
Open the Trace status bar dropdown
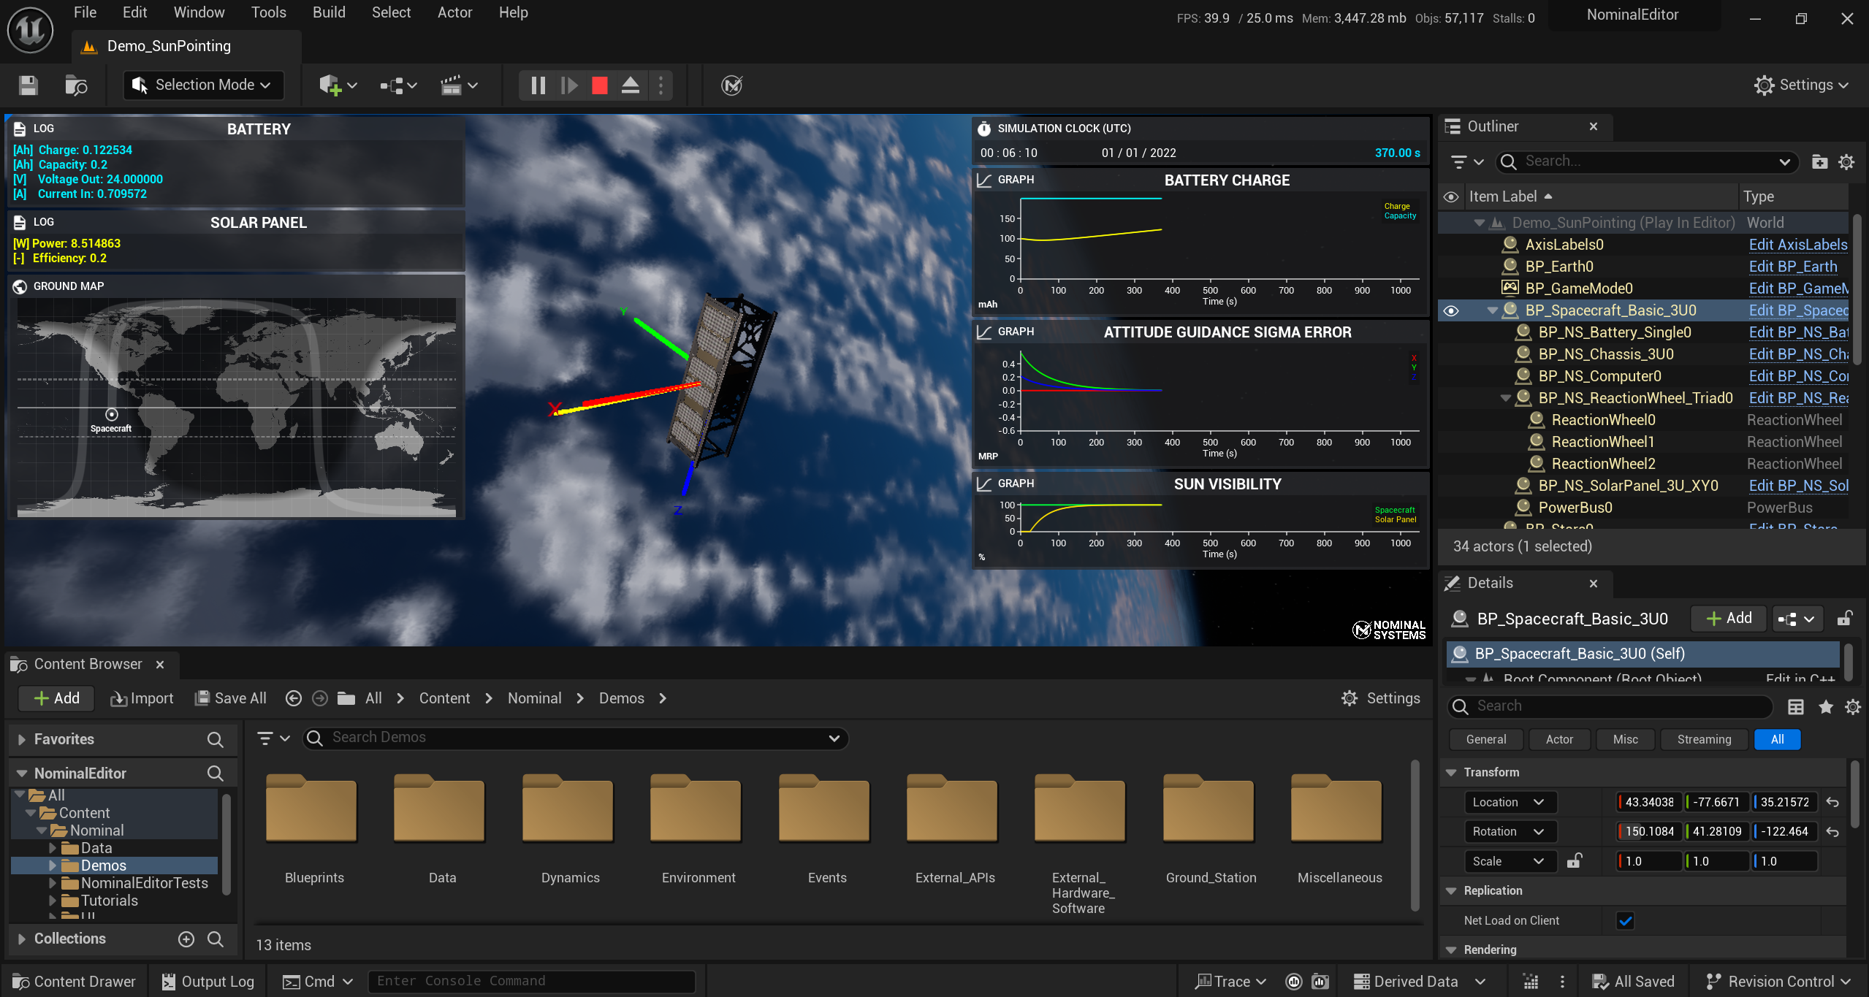1231,982
